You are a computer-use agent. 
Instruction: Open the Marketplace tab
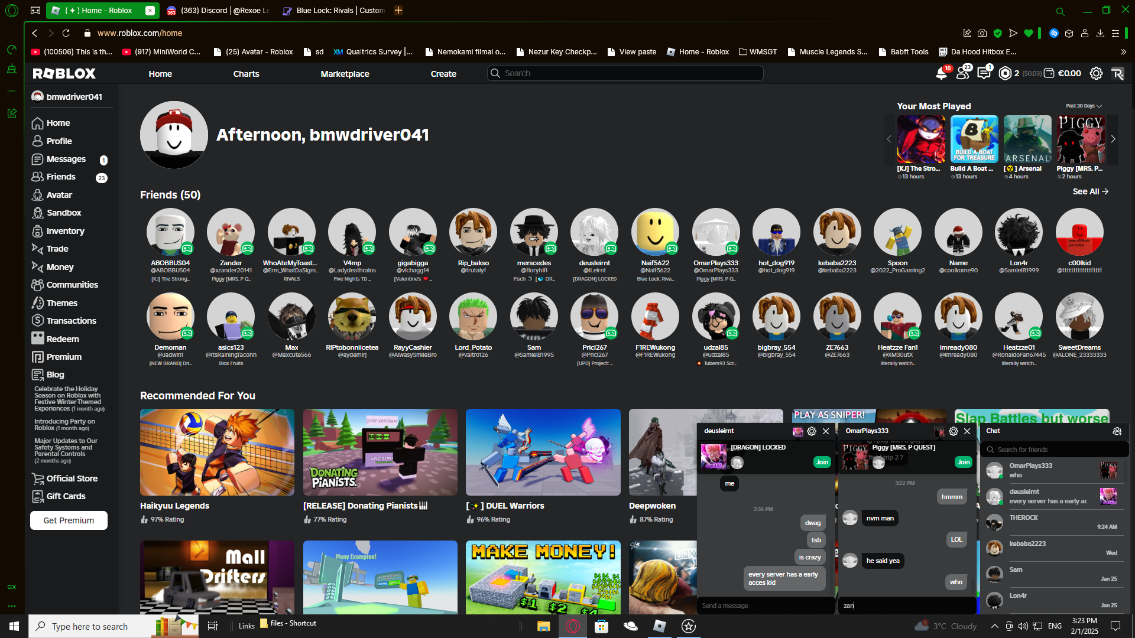[345, 74]
